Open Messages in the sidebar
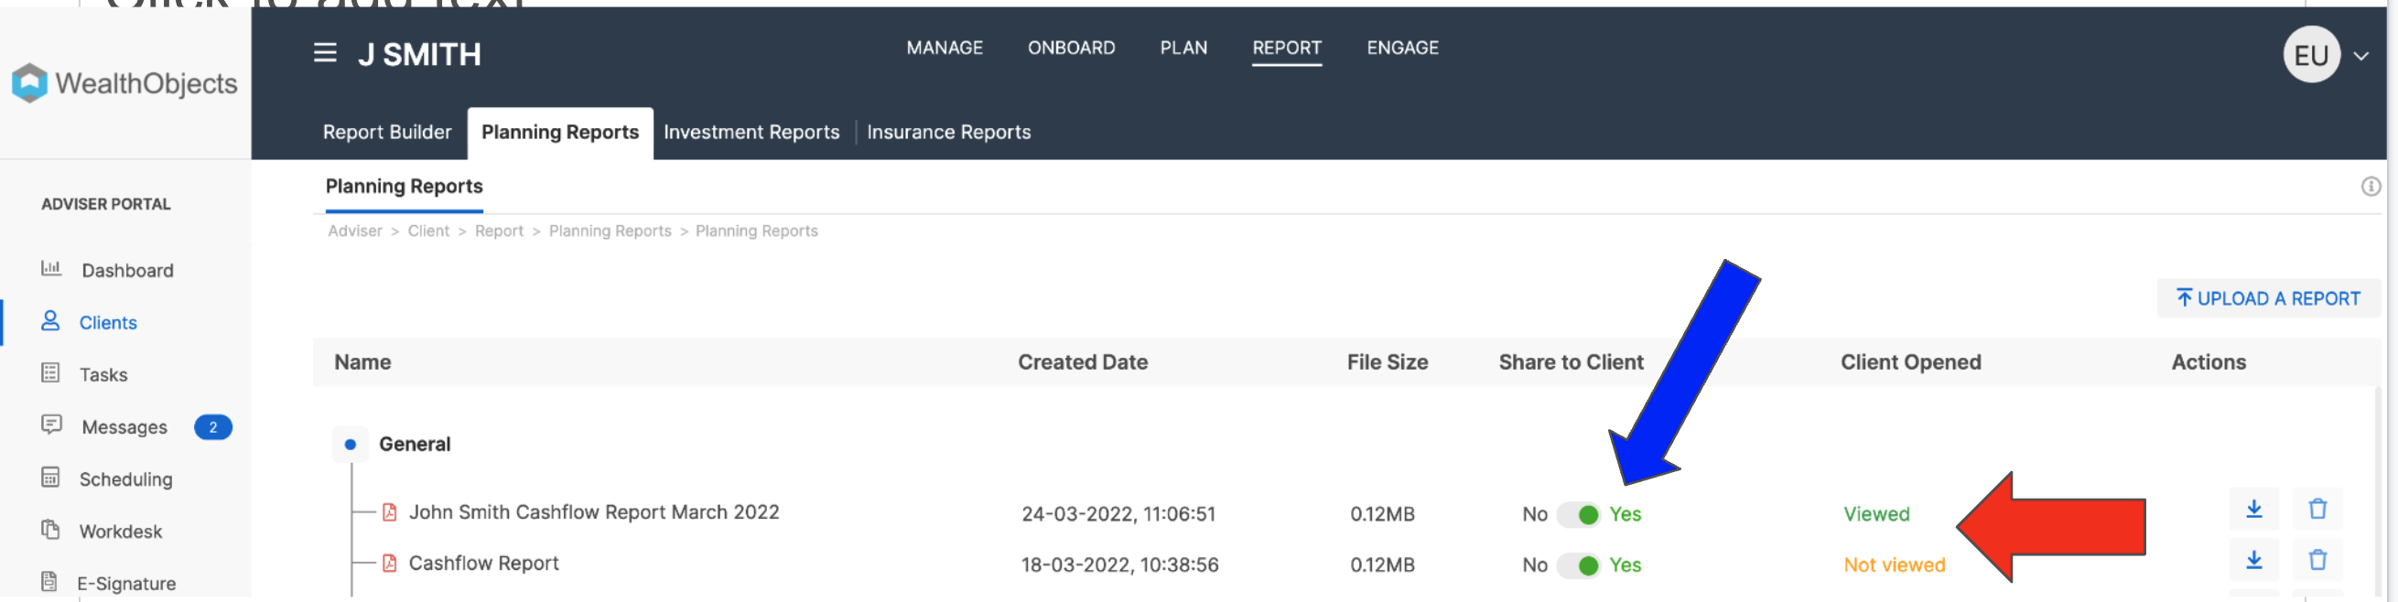Image resolution: width=2398 pixels, height=602 pixels. [124, 427]
